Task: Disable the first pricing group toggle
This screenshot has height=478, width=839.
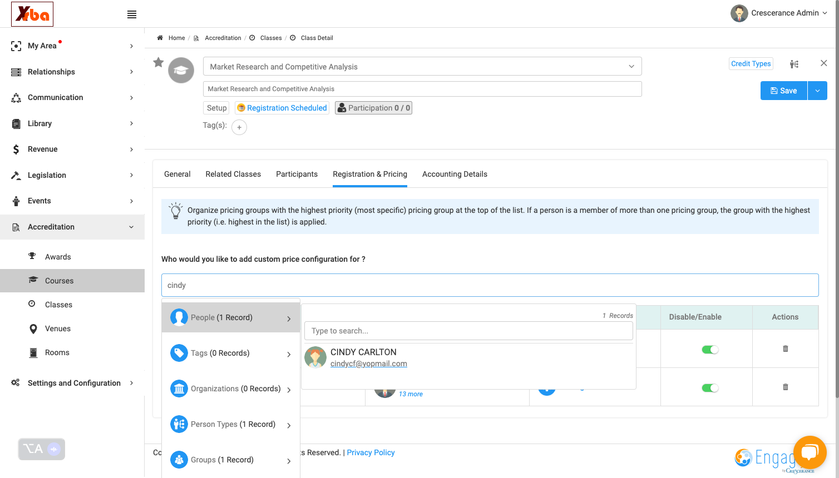Action: tap(710, 350)
